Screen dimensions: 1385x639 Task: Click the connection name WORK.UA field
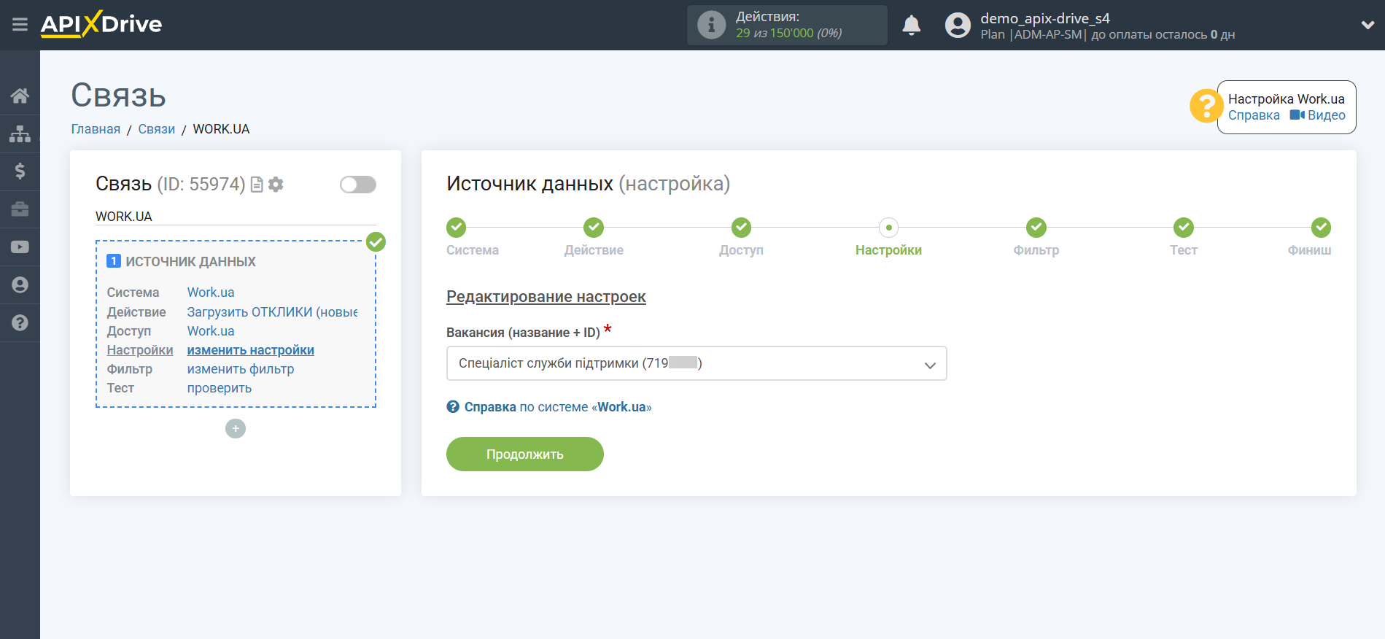pos(235,217)
